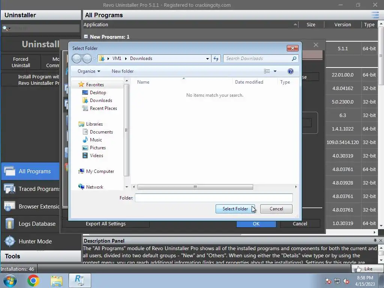Go forward with the dialog Forward button
The image size is (384, 288).
[87, 58]
